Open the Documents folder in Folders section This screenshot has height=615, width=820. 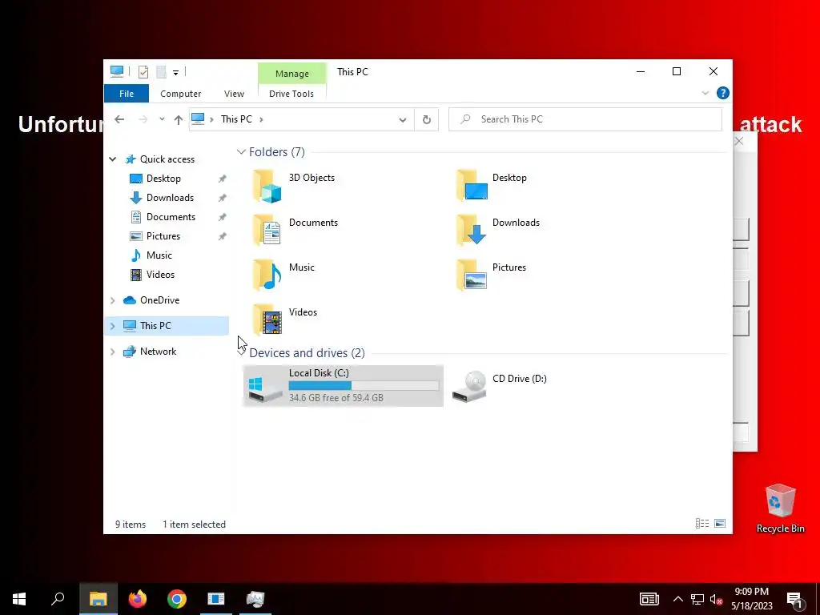pyautogui.click(x=267, y=230)
